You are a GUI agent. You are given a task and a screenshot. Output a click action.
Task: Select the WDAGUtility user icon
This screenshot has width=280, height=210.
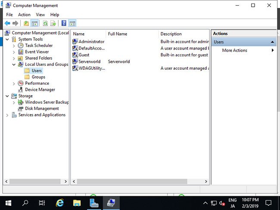point(75,68)
